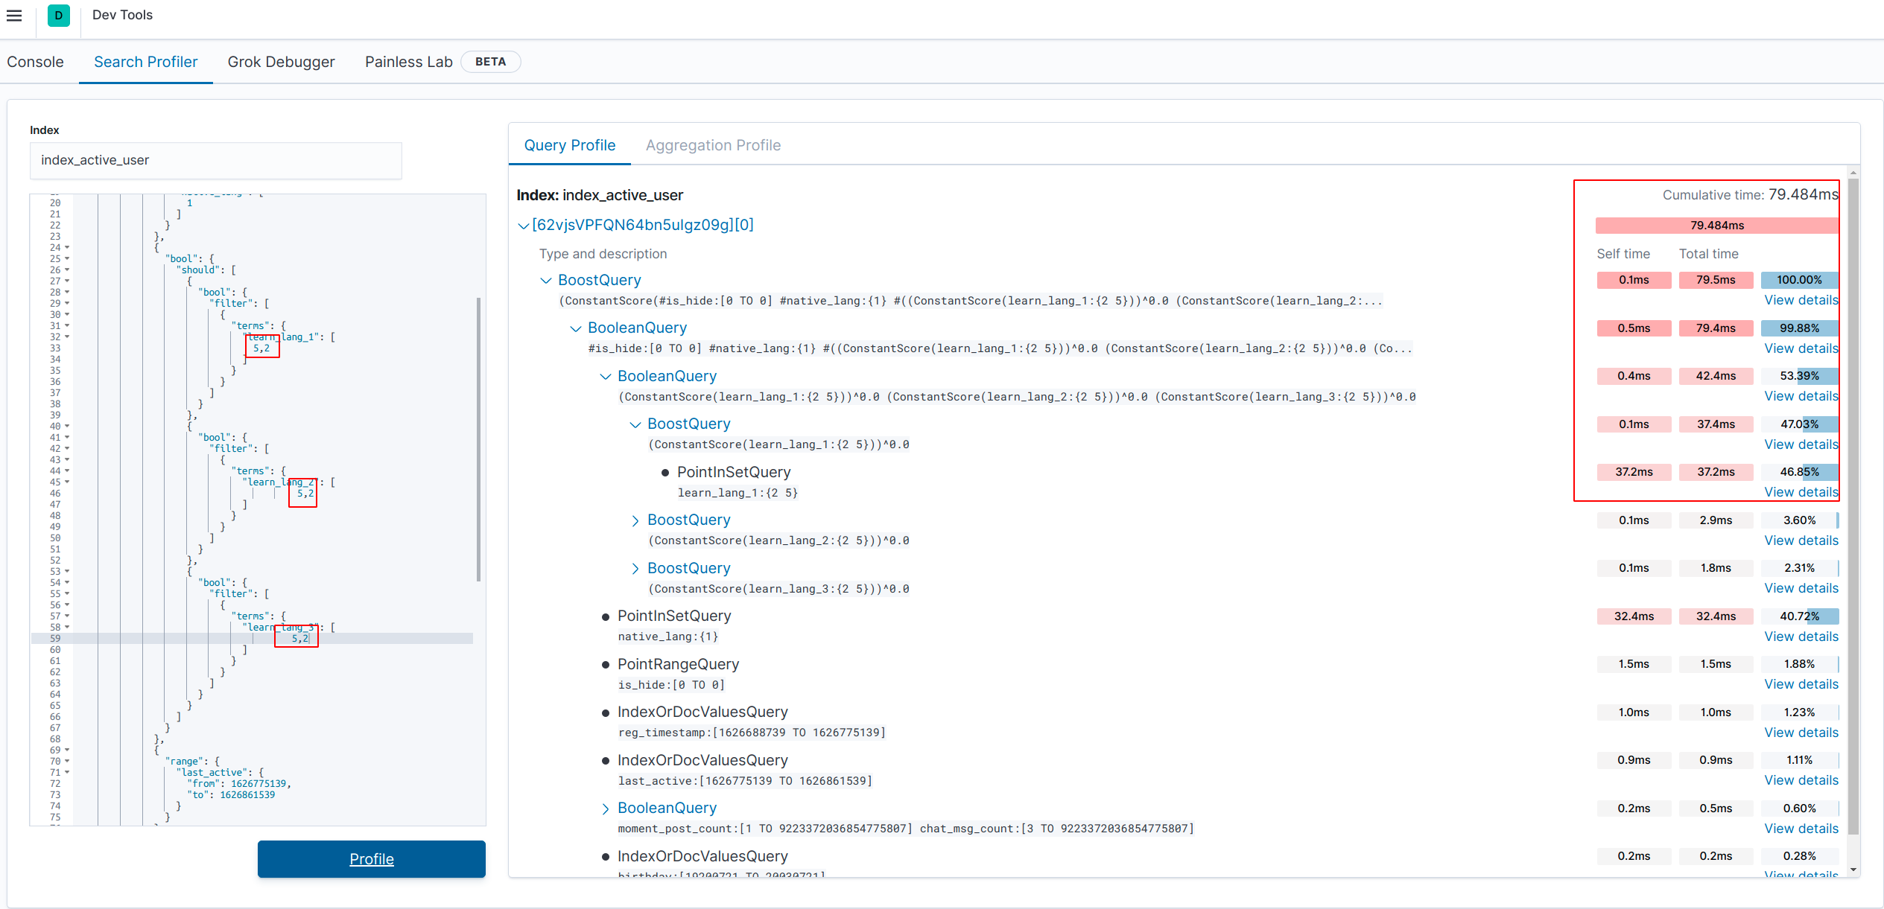The height and width of the screenshot is (909, 1884).
Task: Click the 79.484ms cumulative time bar
Action: 1716,225
